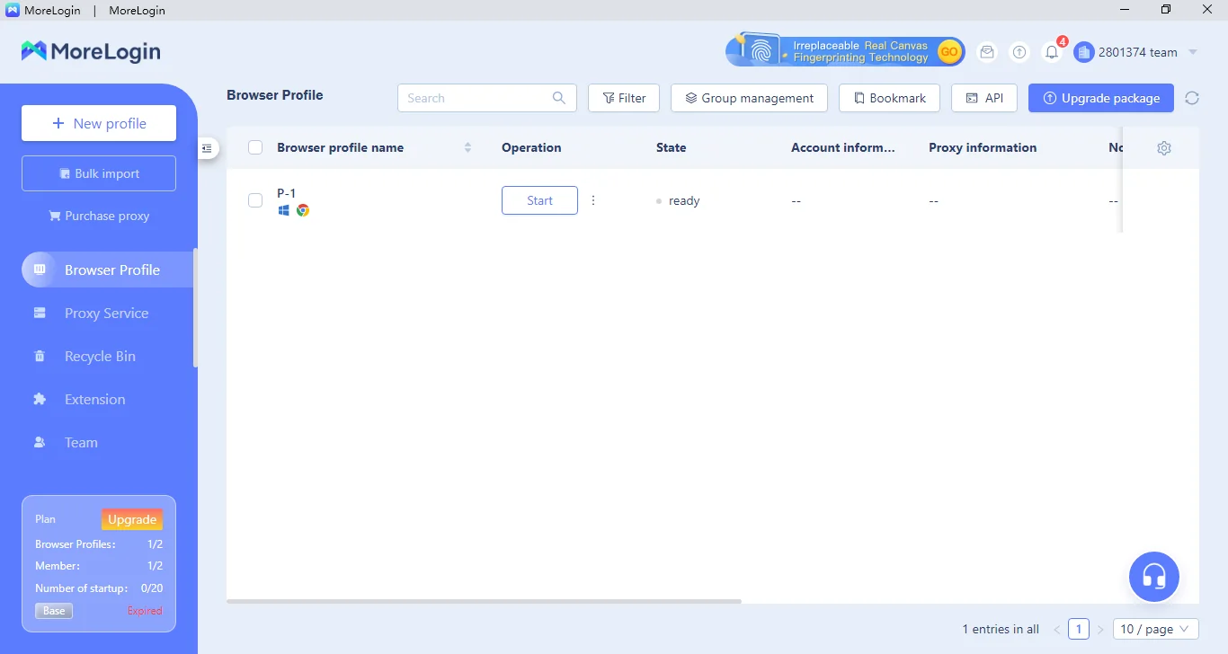Click the fingerprint banner image
Image resolution: width=1228 pixels, height=654 pixels.
click(845, 51)
